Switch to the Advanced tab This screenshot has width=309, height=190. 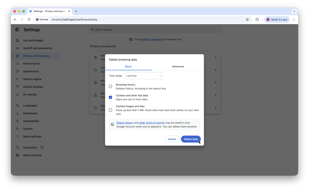(x=178, y=66)
